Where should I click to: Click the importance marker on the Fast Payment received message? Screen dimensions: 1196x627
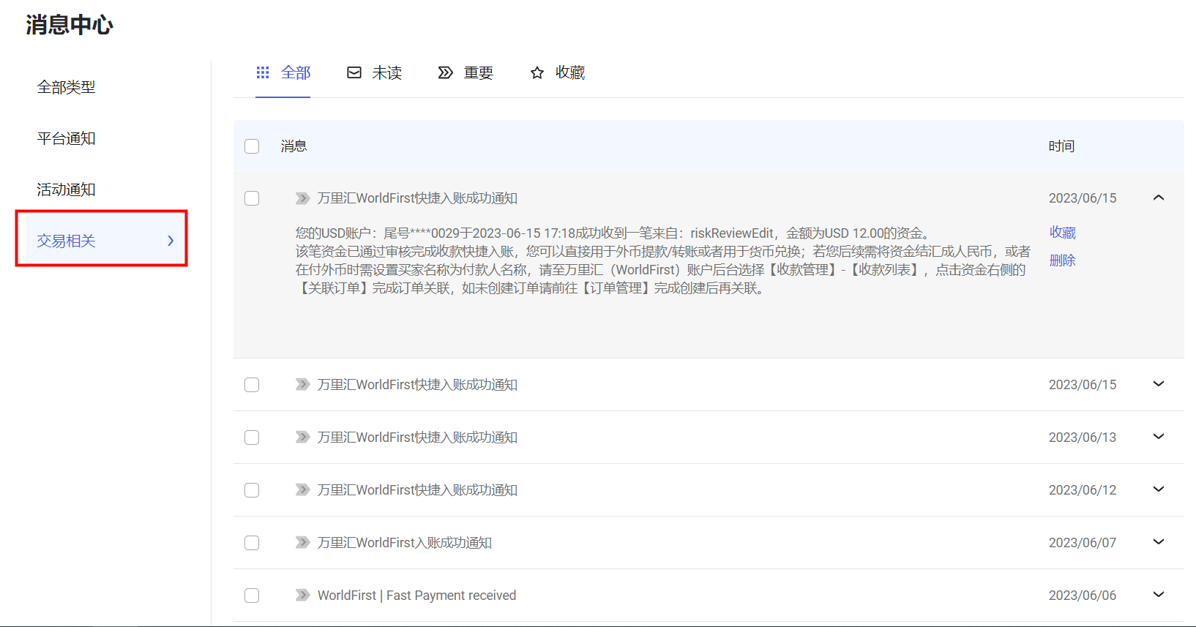click(x=302, y=595)
